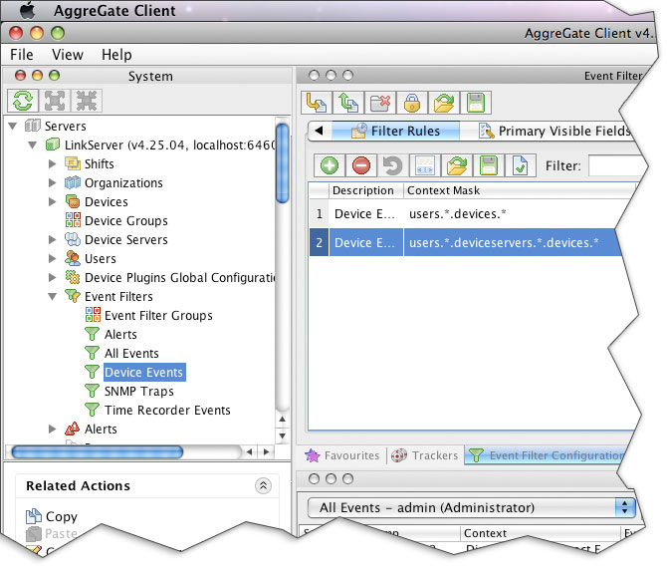Screen dimensions: 667x577
Task: Expand the Devices node
Action: click(x=52, y=202)
